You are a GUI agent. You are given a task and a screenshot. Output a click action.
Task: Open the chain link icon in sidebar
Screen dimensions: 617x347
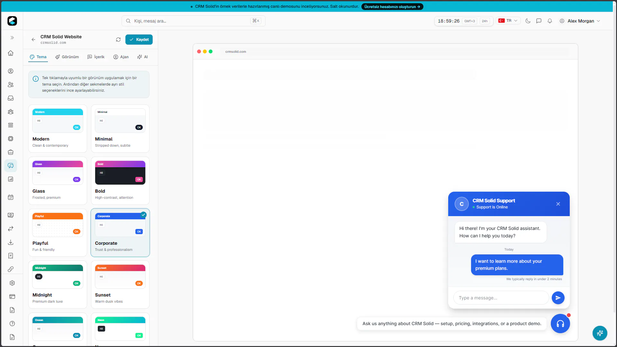[x=11, y=269]
